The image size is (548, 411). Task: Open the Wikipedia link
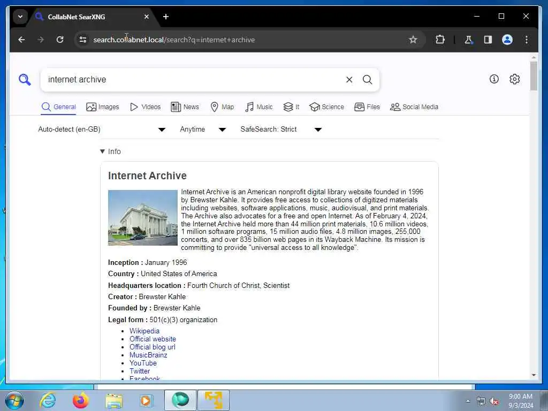coord(144,331)
